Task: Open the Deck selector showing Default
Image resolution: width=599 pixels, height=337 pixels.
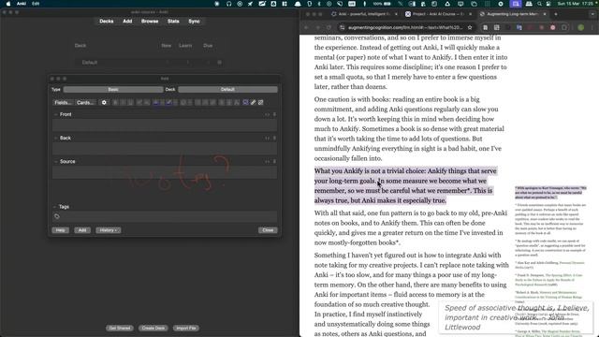Action: (x=227, y=90)
